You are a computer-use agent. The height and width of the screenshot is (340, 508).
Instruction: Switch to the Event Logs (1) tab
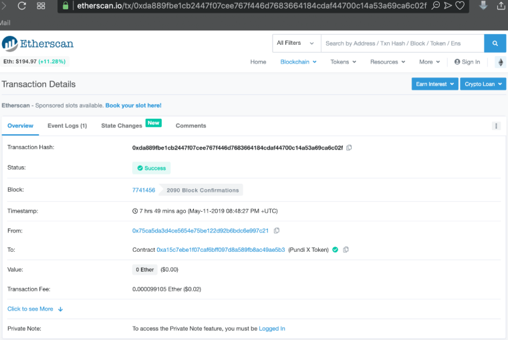click(67, 126)
